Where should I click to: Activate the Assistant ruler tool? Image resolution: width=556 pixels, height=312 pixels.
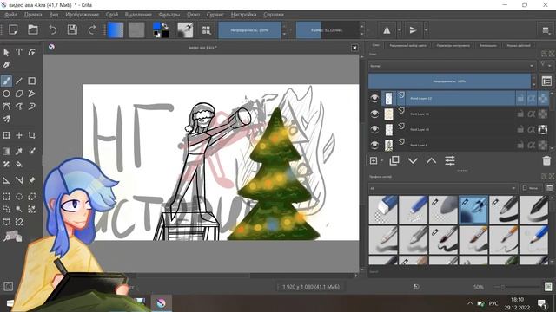[6, 180]
